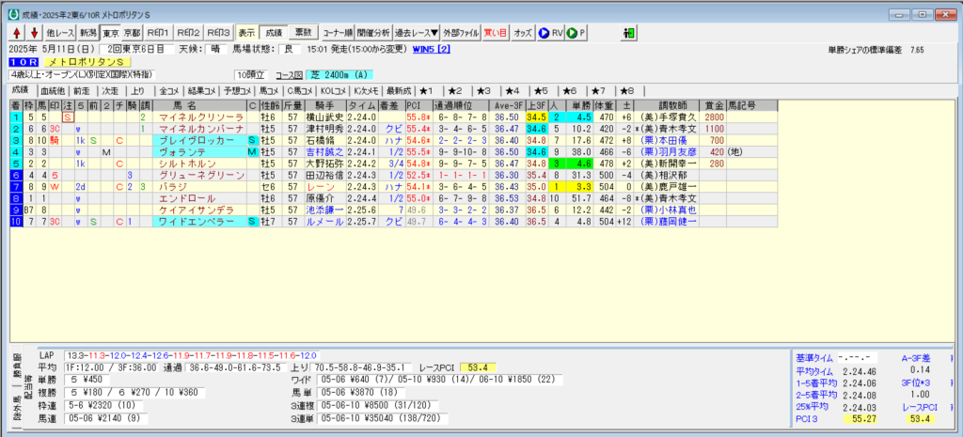This screenshot has height=437, width=963.
Task: Select the R印3 mark set
Action: [218, 33]
